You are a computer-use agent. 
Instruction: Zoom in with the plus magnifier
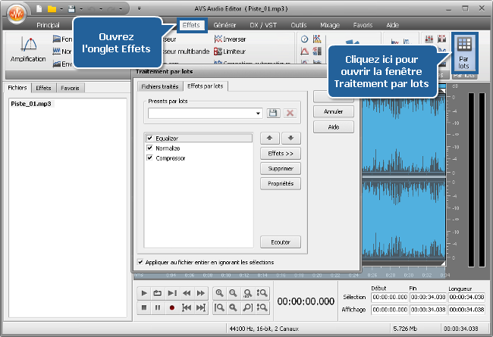(x=219, y=293)
